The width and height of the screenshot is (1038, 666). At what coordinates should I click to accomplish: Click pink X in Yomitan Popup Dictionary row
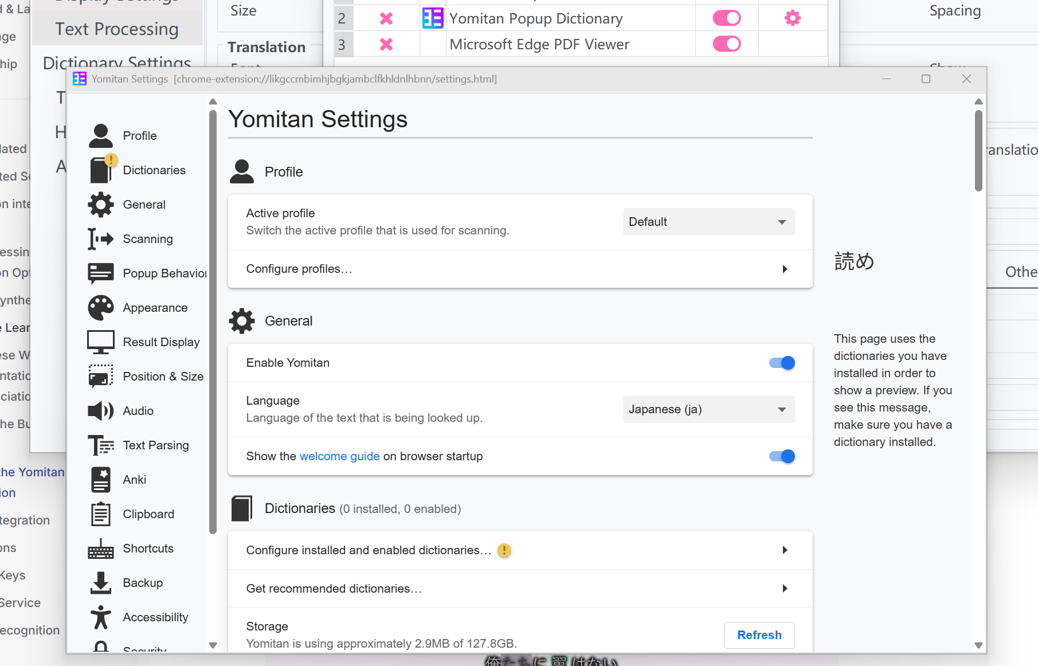(x=386, y=18)
